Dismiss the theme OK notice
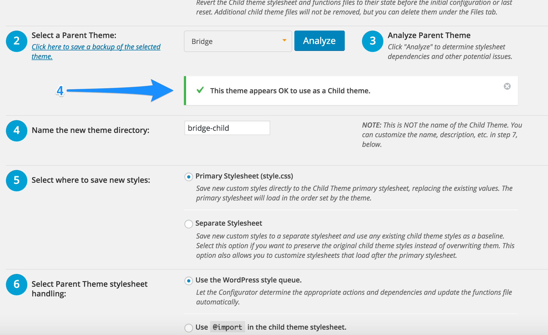The width and height of the screenshot is (548, 335). (x=507, y=86)
